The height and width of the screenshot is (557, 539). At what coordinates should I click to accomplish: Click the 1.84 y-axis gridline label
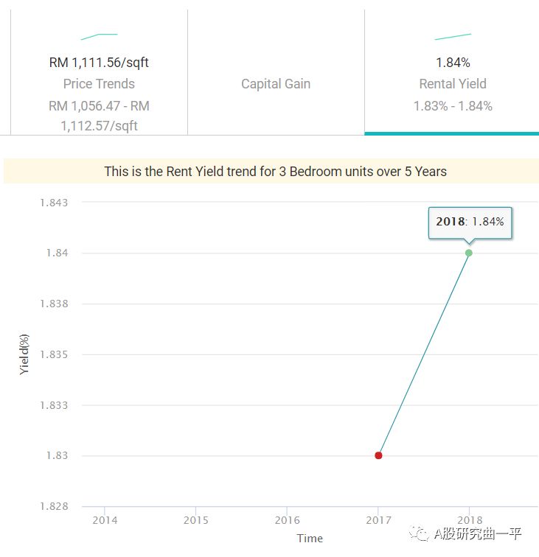(x=56, y=253)
